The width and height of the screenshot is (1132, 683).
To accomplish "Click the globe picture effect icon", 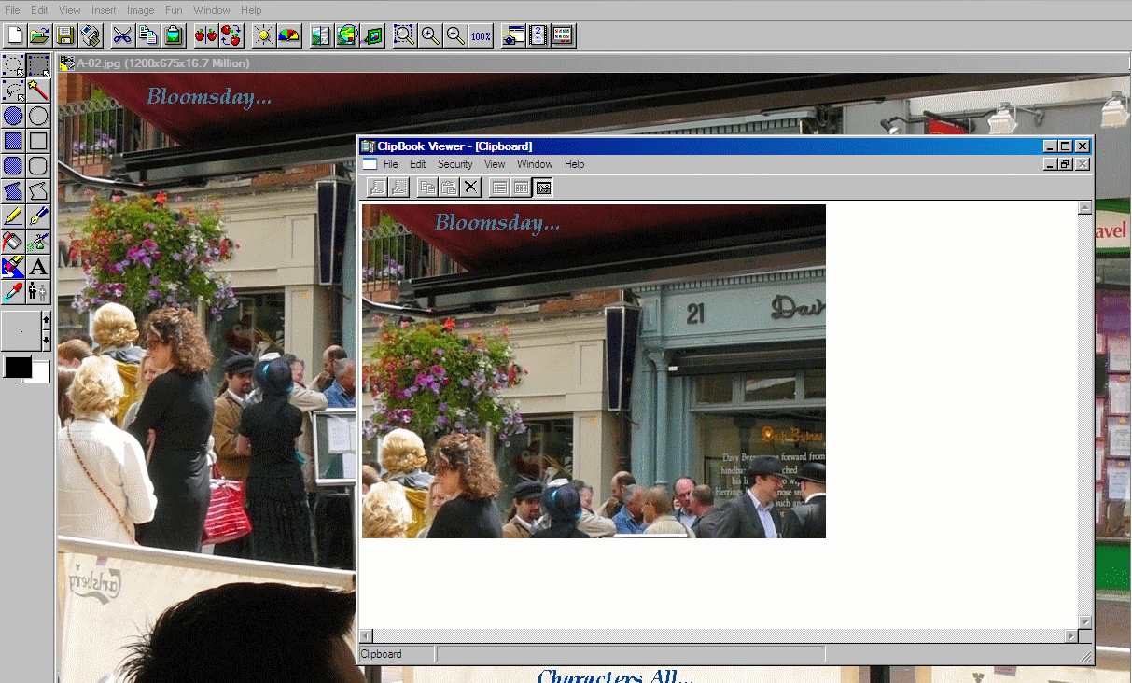I will [347, 35].
